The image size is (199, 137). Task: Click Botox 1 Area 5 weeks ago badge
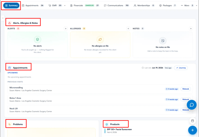coord(172,99)
